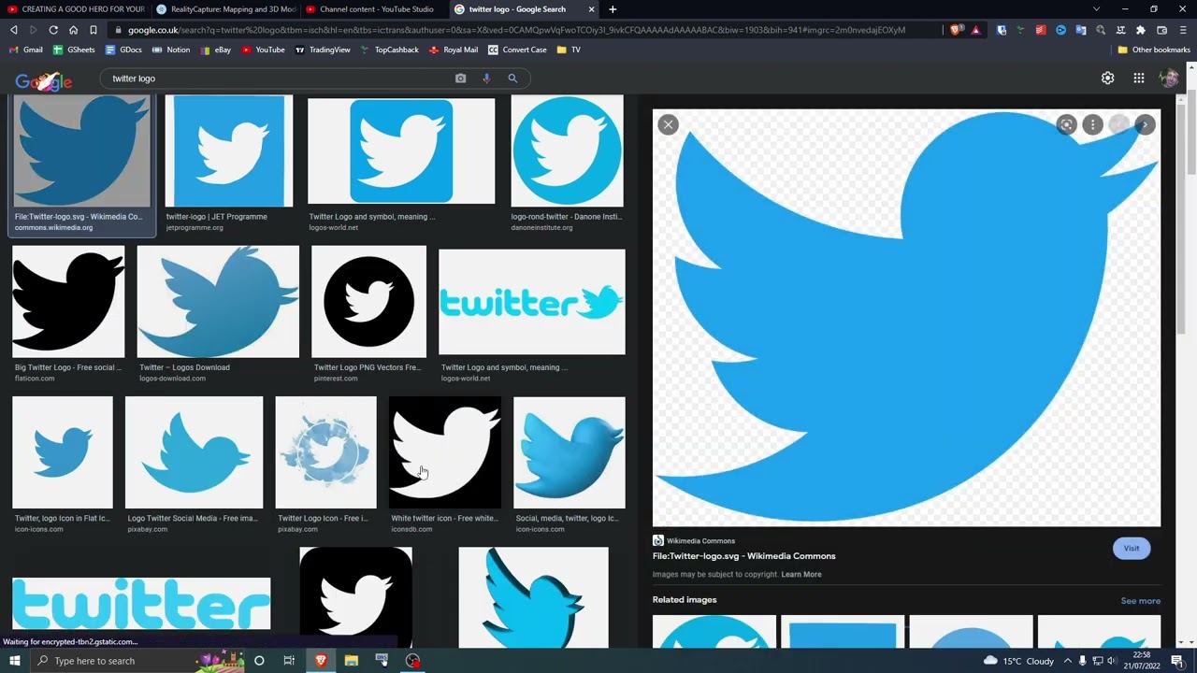Select the Big Twitter Logo flaticon thumbnail
This screenshot has width=1197, height=673.
pyautogui.click(x=68, y=302)
